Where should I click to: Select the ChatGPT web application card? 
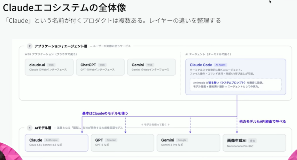[100, 67]
